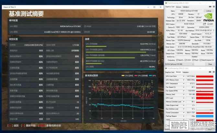
Task: Switch to Graphics Card tab in lower GPU-Z window
Action: click(x=170, y=72)
